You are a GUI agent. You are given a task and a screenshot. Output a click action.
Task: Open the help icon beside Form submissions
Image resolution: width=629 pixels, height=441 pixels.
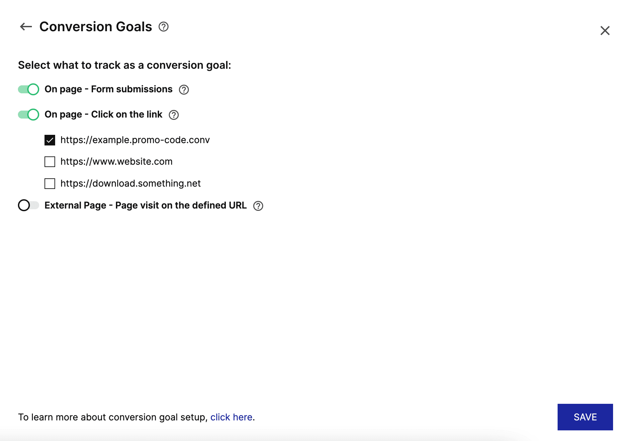184,90
